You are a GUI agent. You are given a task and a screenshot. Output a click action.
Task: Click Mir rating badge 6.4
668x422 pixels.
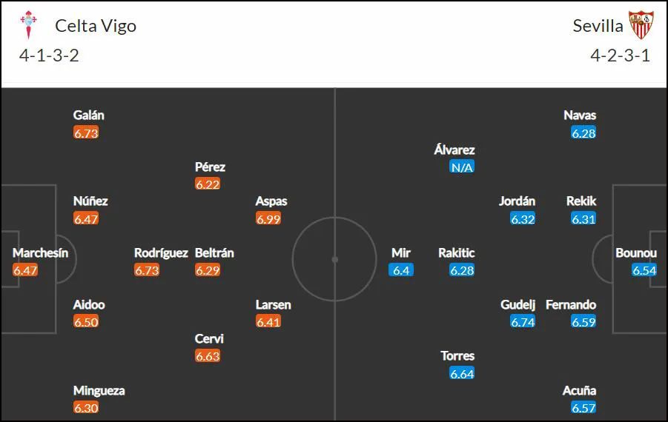(401, 270)
